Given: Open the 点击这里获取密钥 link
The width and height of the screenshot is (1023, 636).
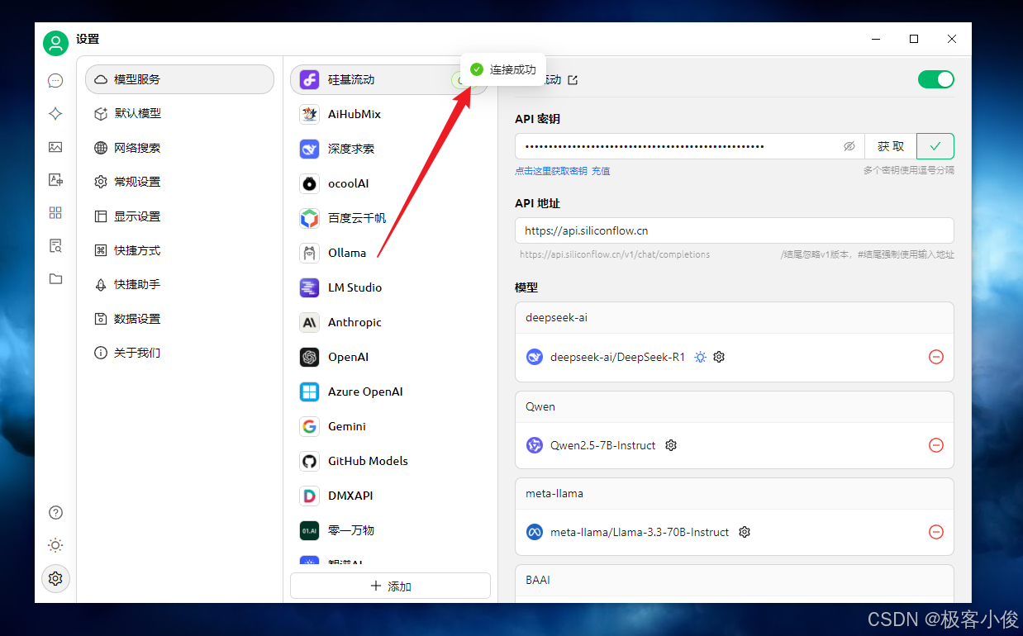Looking at the screenshot, I should pos(551,171).
